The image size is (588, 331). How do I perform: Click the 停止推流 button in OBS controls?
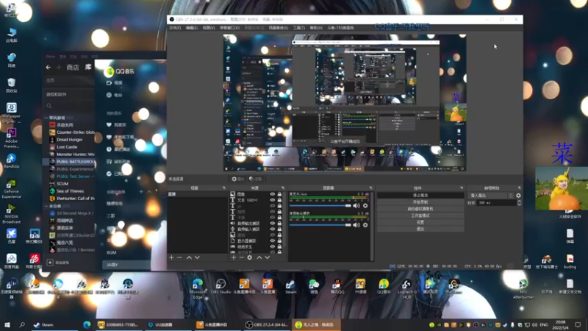pyautogui.click(x=420, y=196)
